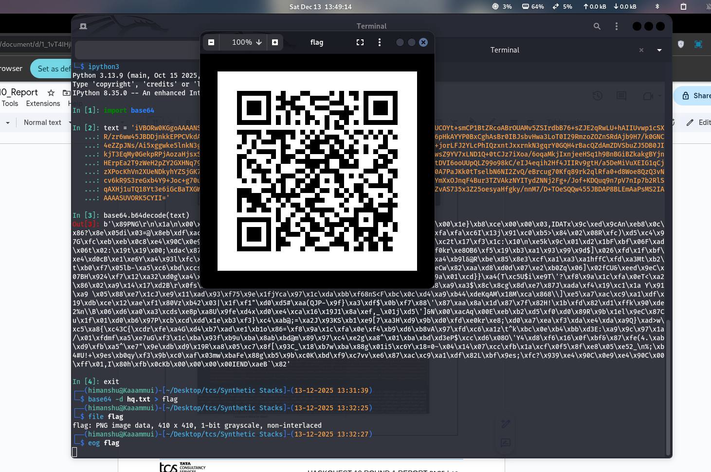The height and width of the screenshot is (472, 711).
Task: Click the upload speed indicator
Action: point(595,7)
